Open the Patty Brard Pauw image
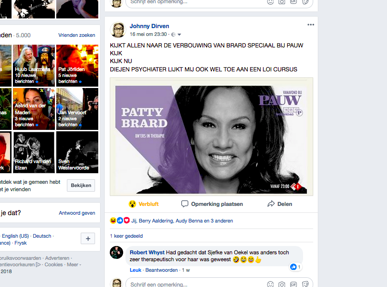The width and height of the screenshot is (387, 287). (x=211, y=136)
